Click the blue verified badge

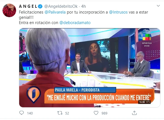click(40, 6)
